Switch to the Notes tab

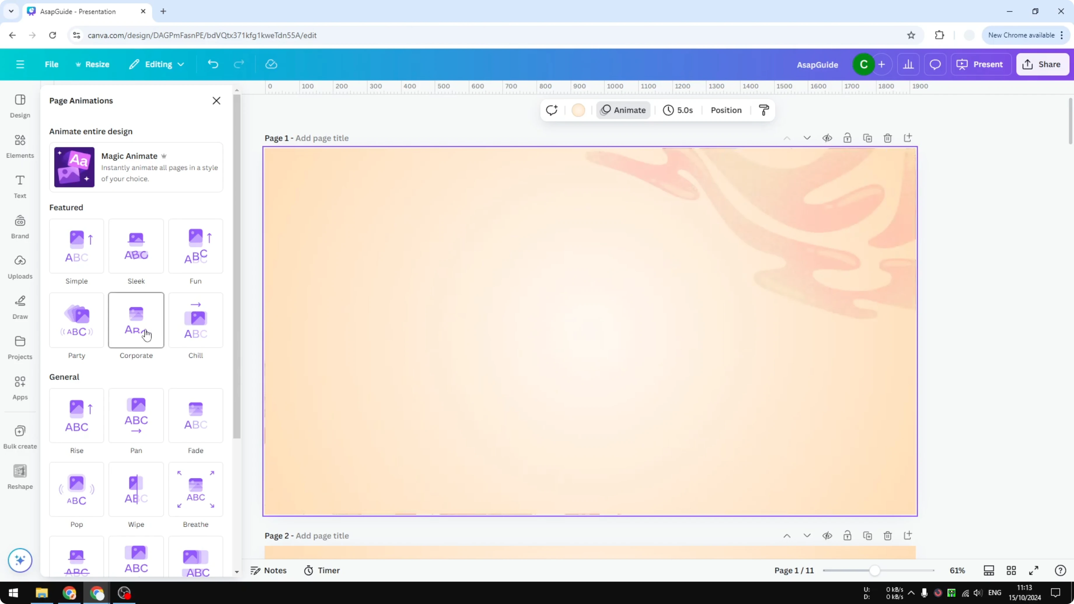(268, 570)
